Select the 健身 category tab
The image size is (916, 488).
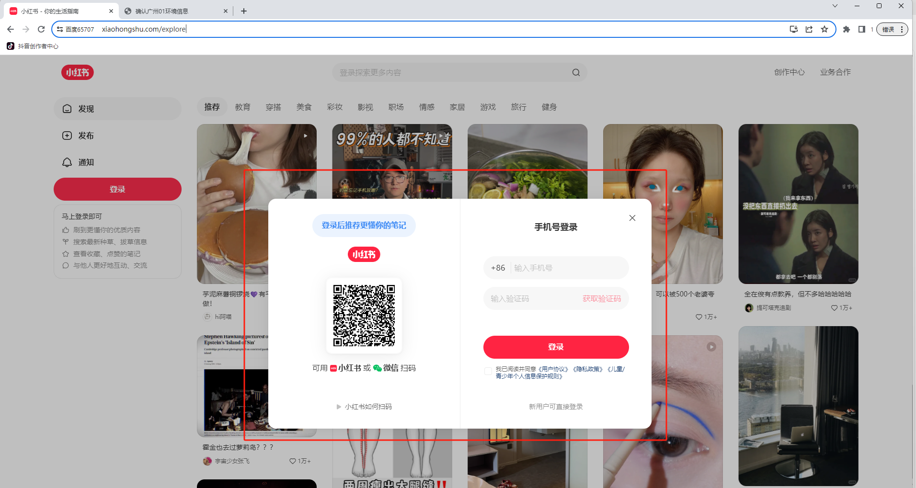(x=550, y=107)
